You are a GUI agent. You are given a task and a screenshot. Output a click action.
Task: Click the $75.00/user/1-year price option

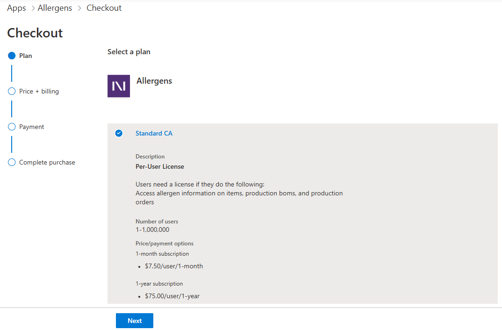[x=172, y=296]
